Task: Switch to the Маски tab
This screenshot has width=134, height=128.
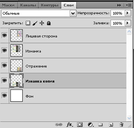Action: [x=9, y=5]
